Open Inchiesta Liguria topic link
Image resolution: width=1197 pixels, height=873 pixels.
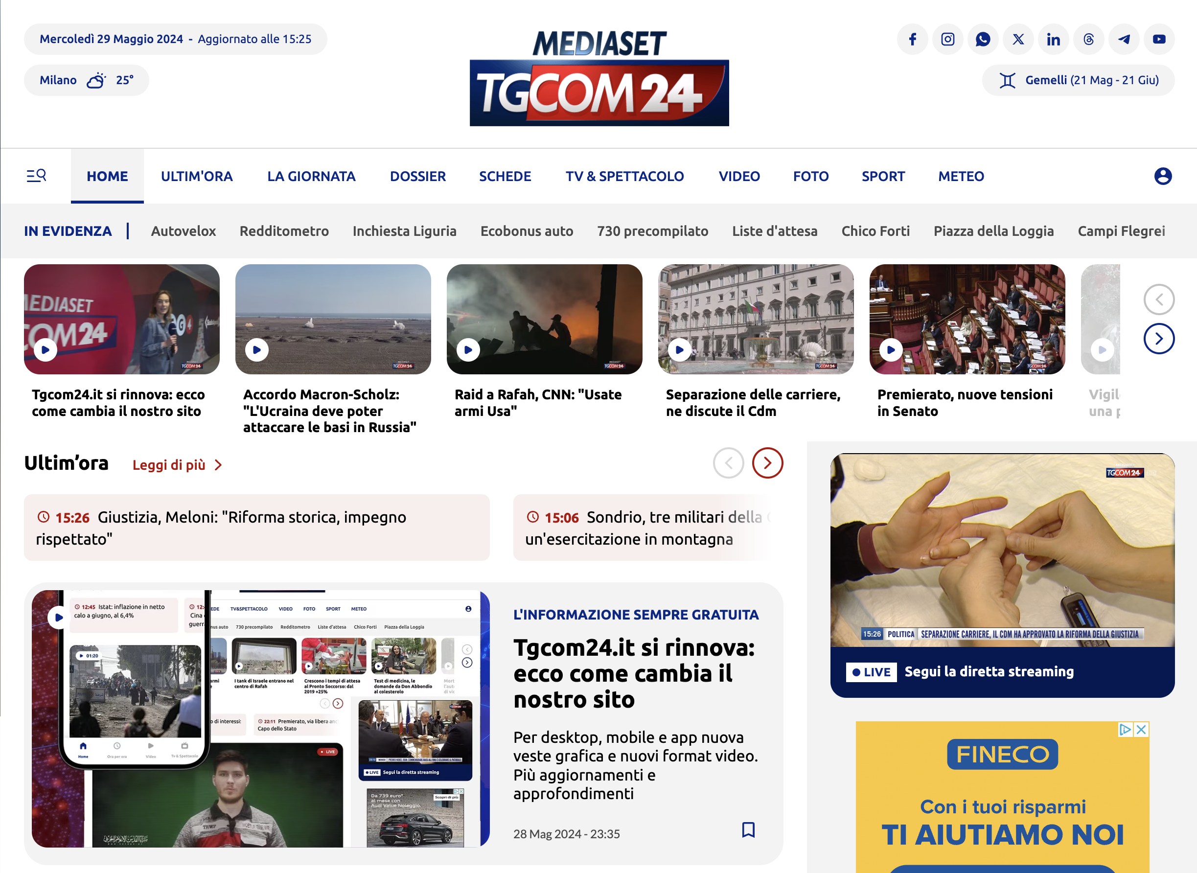coord(404,231)
